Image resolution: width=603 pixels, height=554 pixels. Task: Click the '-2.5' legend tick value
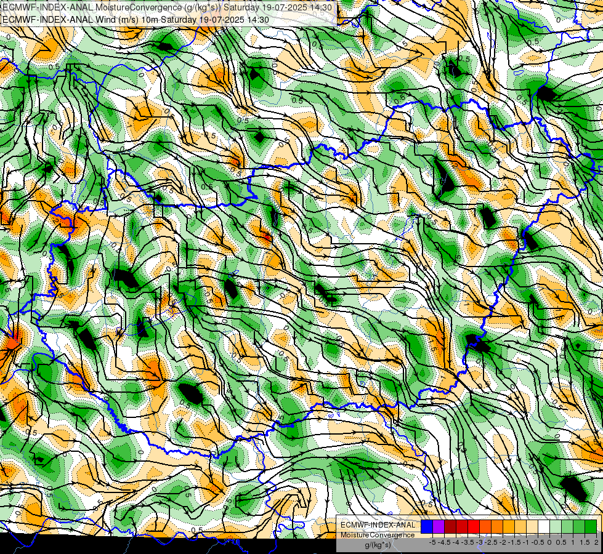(x=491, y=542)
